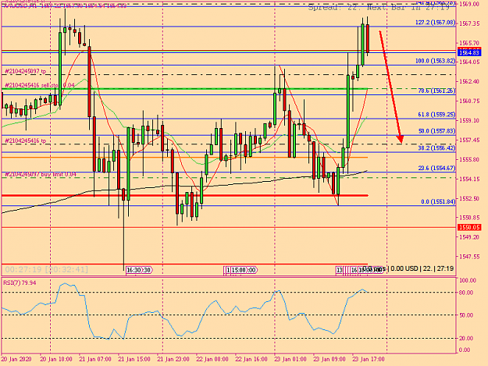Click the 1567.35 price axis label
The image size is (488, 366).
tap(469, 23)
